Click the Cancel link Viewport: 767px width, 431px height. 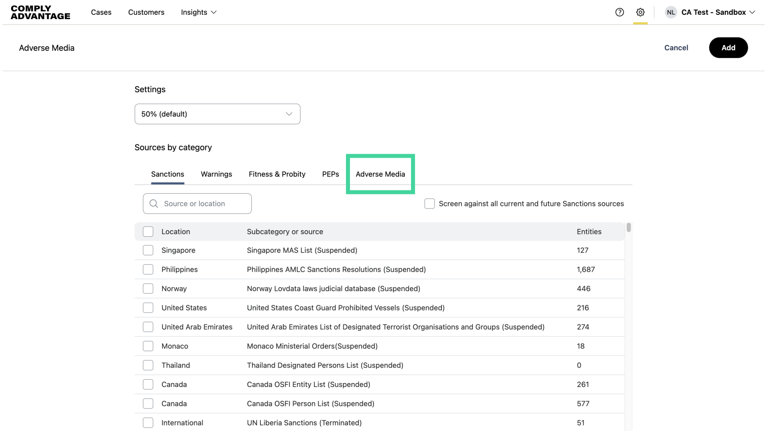point(676,48)
